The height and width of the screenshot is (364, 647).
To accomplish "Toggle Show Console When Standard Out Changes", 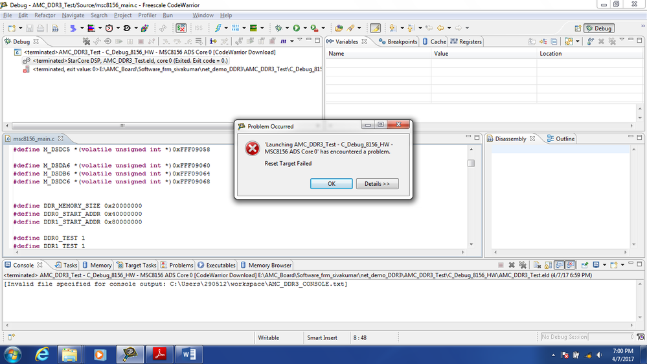I will click(x=559, y=265).
